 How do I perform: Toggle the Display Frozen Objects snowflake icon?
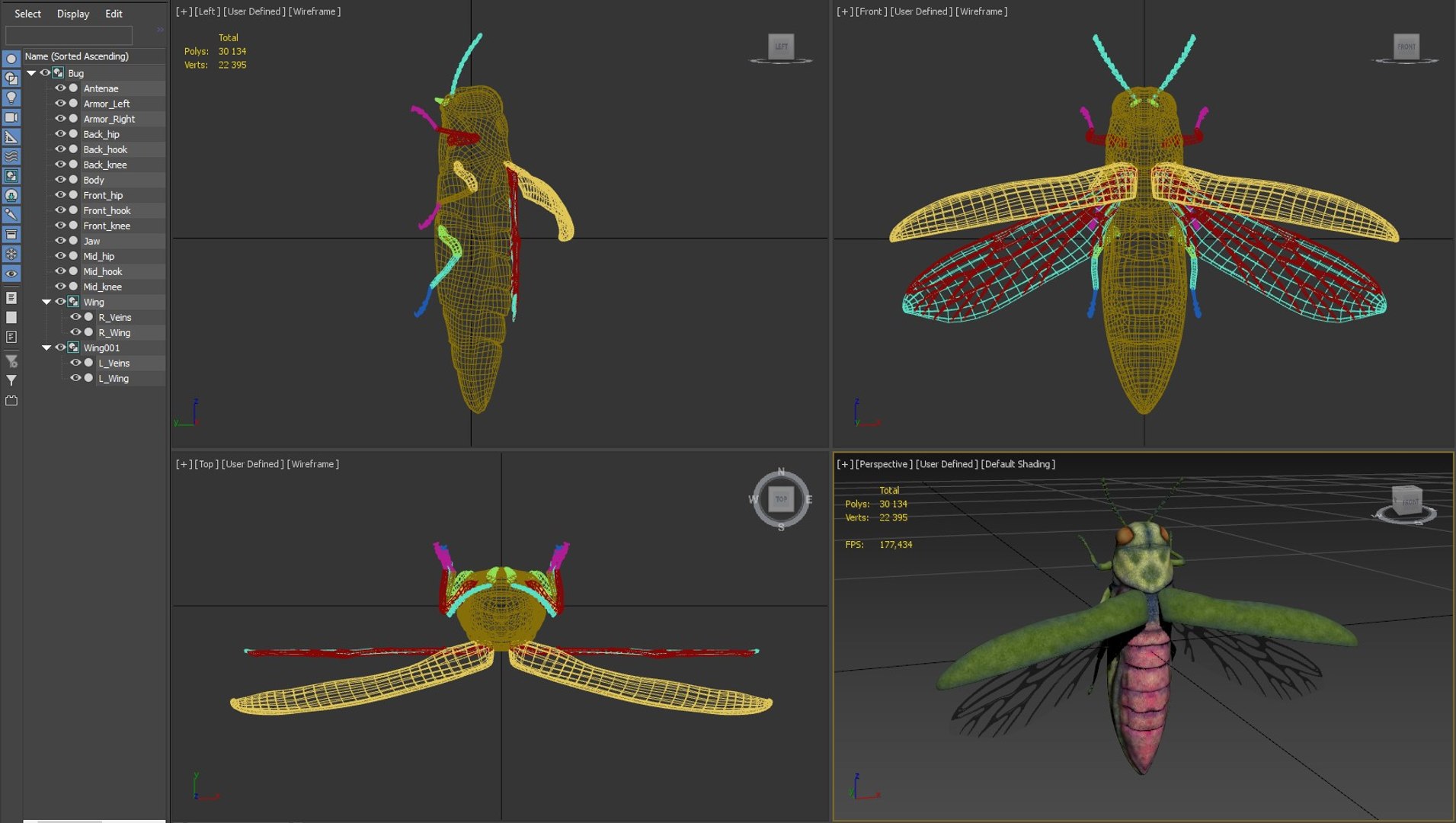pos(11,254)
